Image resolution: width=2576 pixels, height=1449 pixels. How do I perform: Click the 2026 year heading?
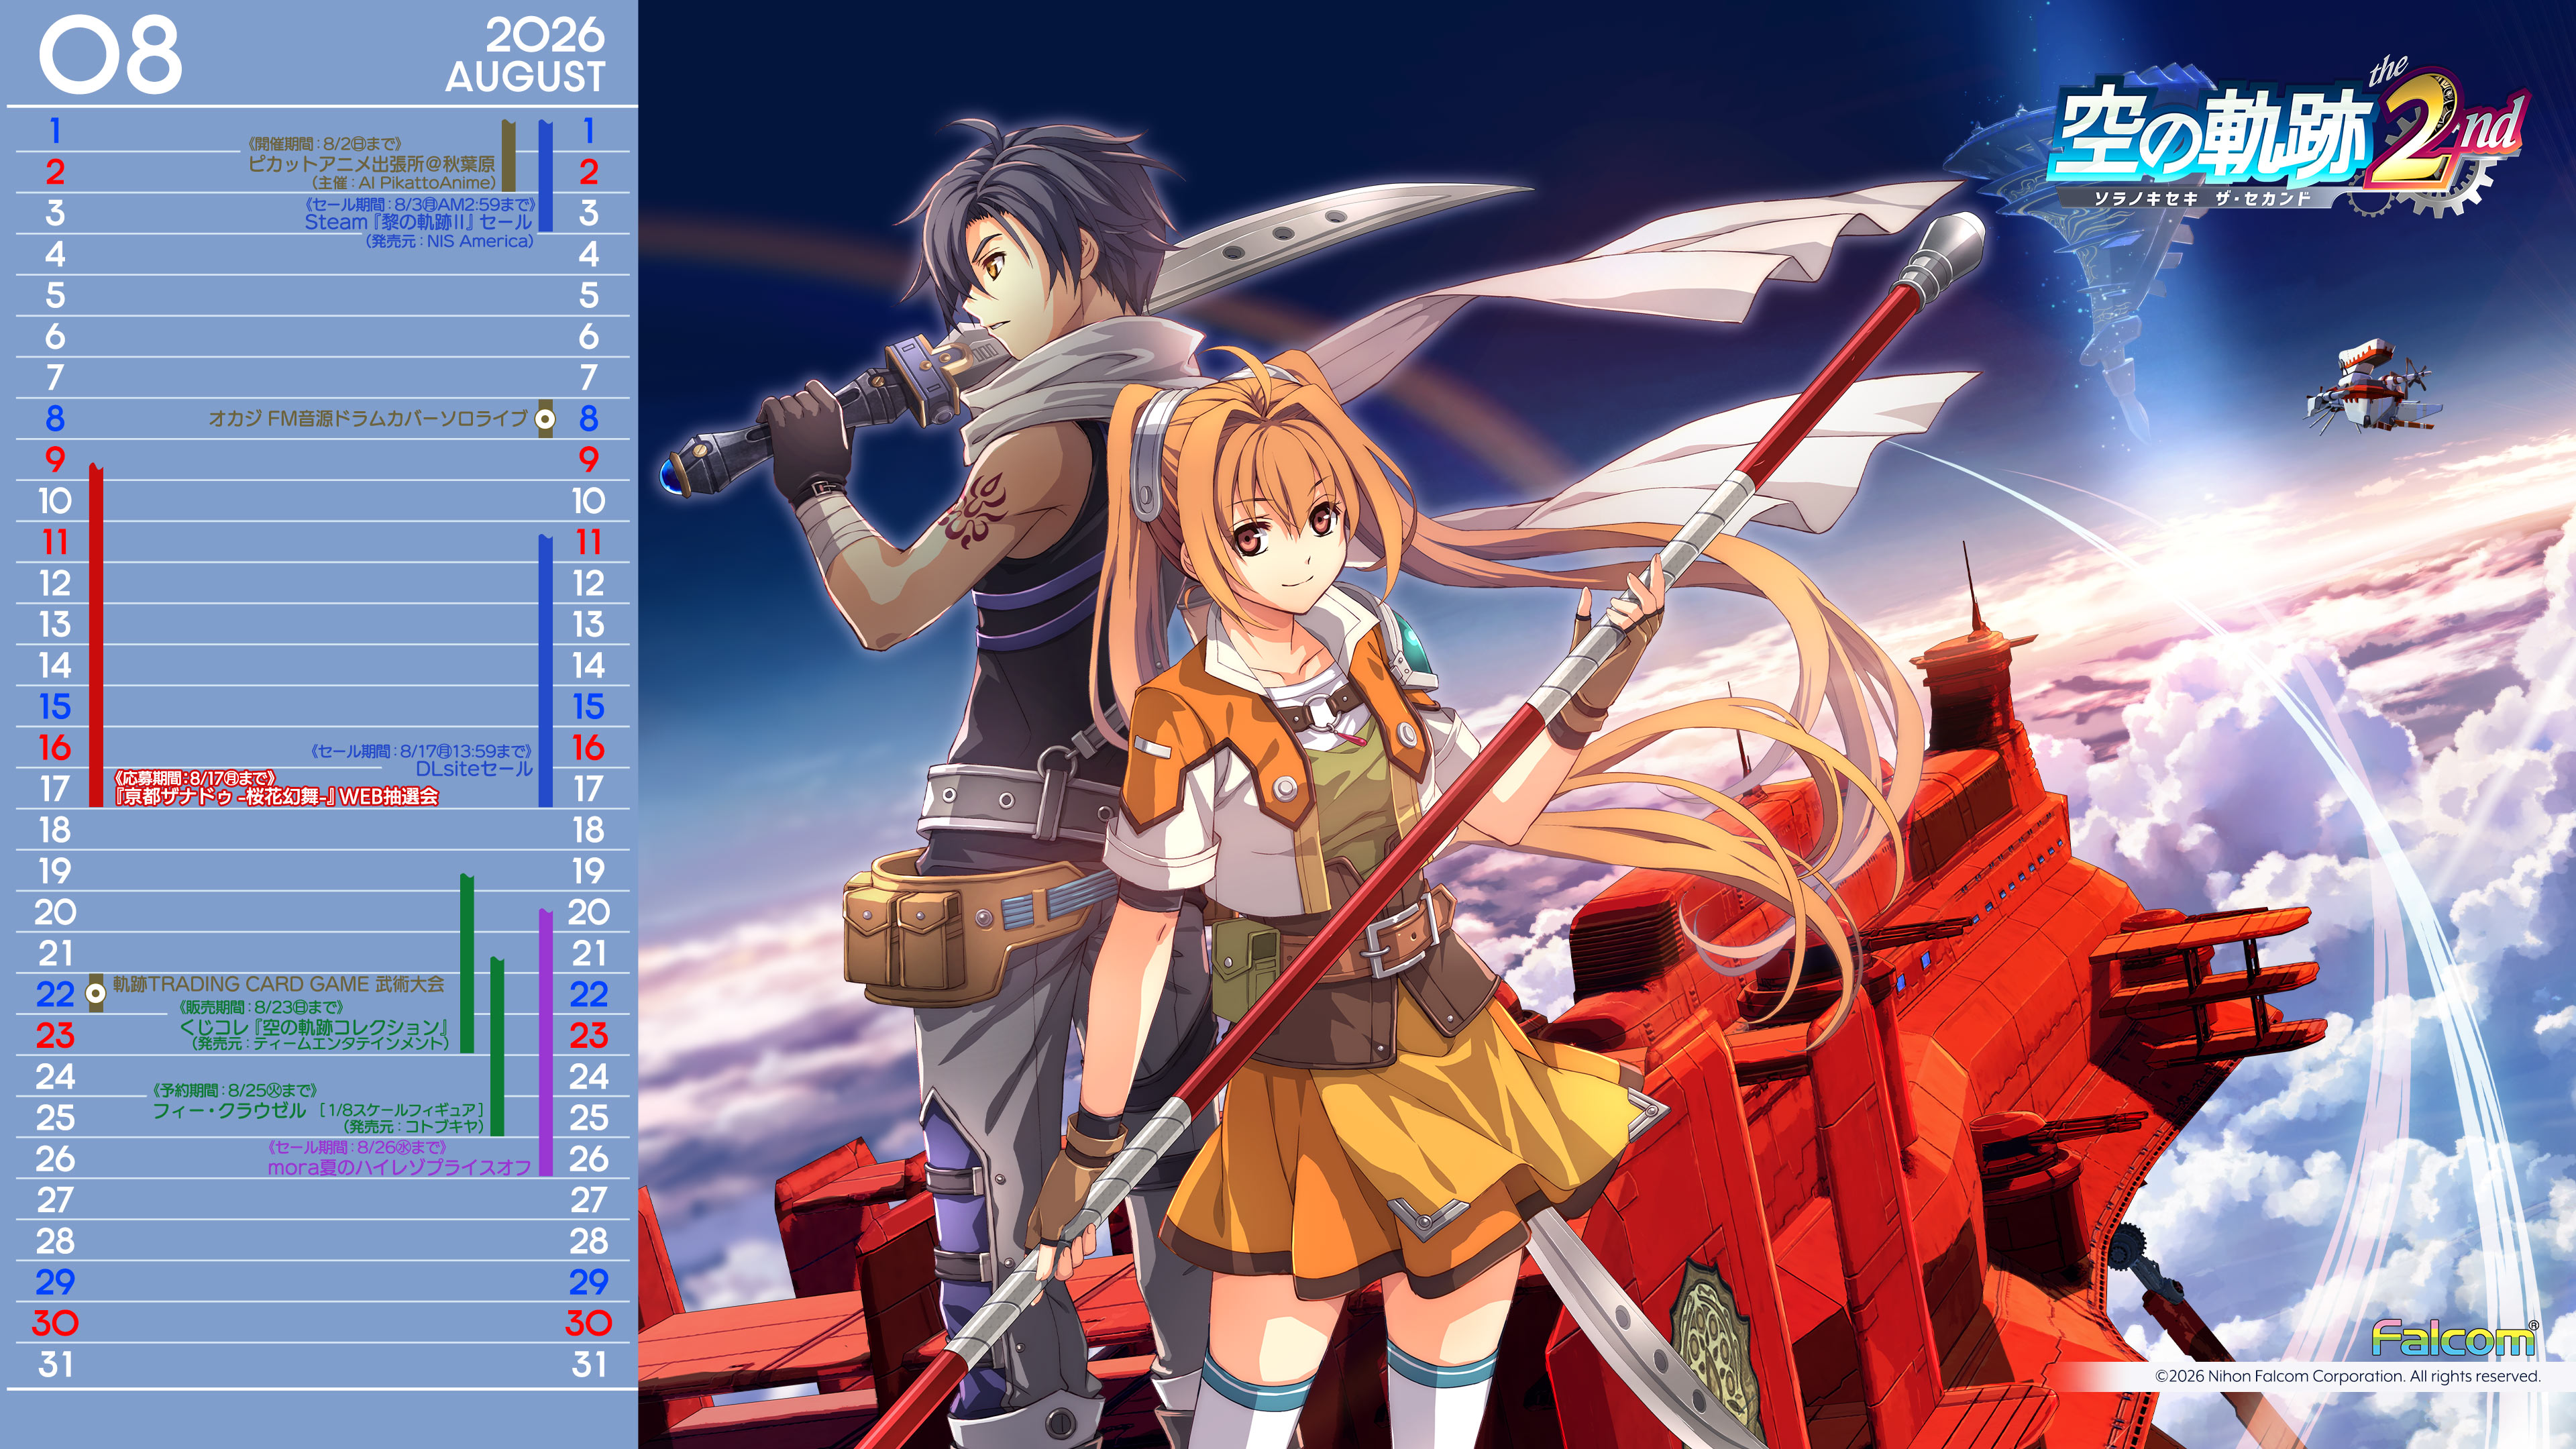545,36
